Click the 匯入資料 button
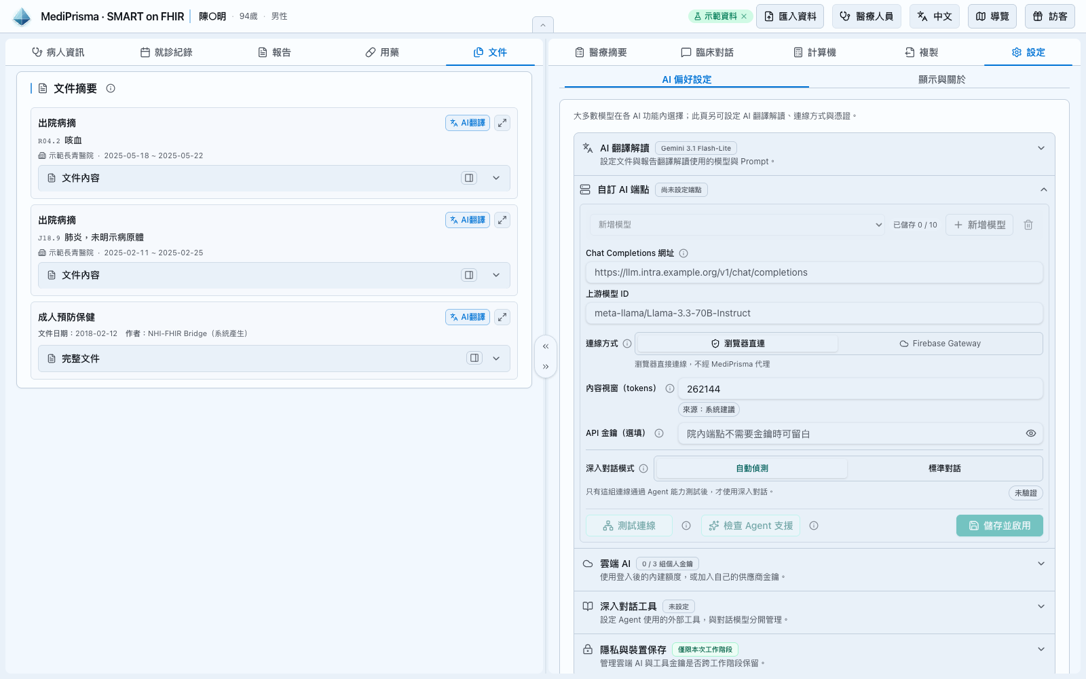This screenshot has height=679, width=1086. click(790, 16)
